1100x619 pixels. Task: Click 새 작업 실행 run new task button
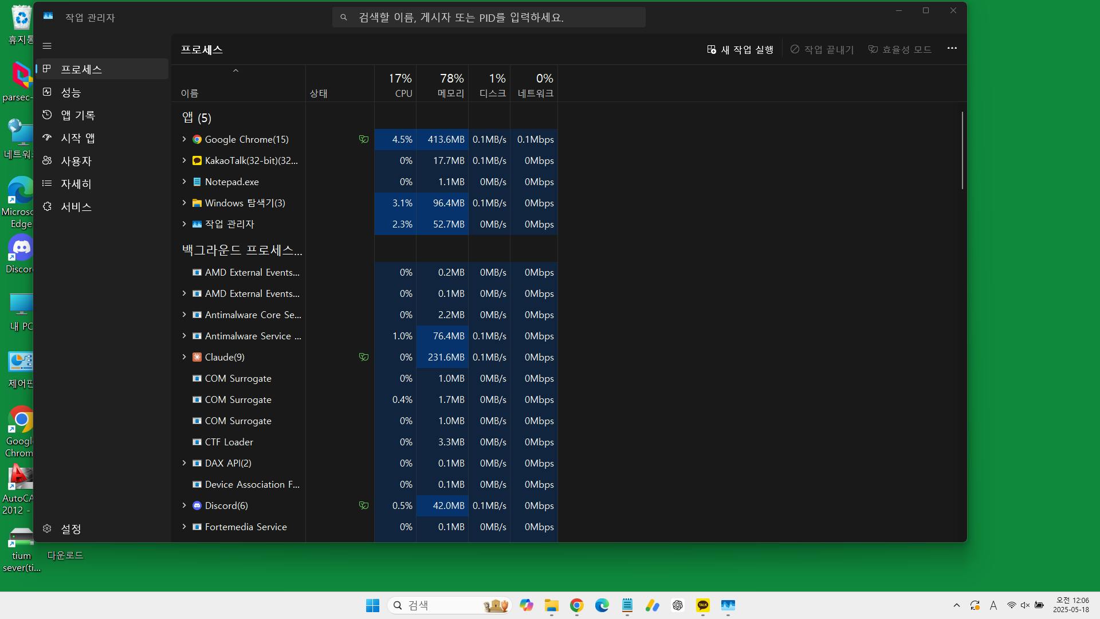tap(740, 50)
